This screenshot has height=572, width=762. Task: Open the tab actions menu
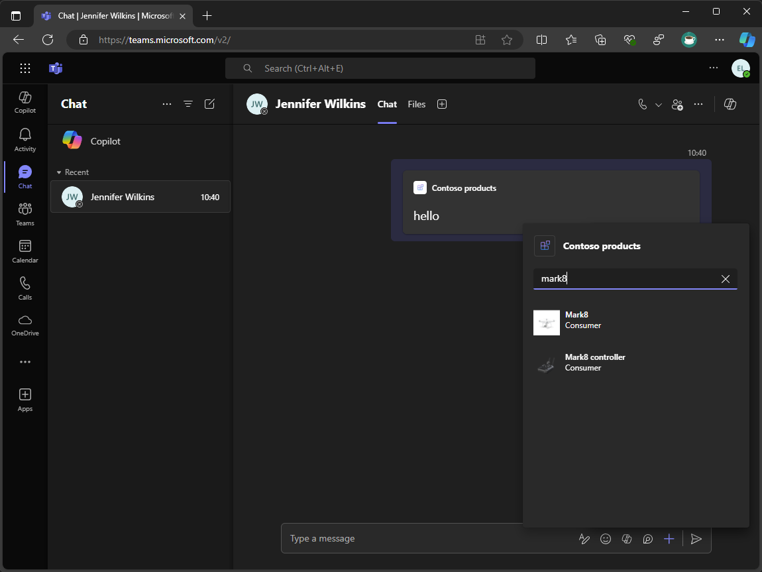coord(16,15)
